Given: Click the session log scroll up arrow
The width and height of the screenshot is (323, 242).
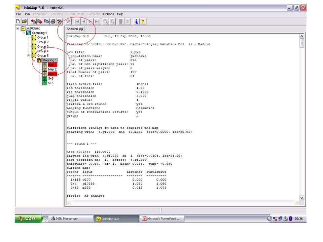Looking at the screenshot, I should coord(302,36).
